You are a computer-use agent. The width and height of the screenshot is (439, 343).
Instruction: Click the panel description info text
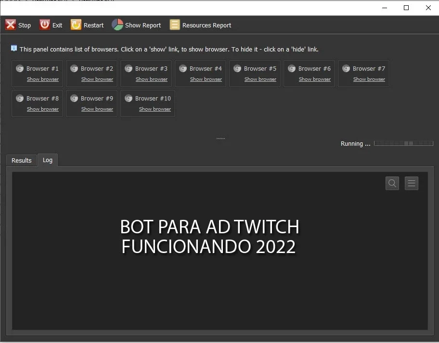(169, 49)
